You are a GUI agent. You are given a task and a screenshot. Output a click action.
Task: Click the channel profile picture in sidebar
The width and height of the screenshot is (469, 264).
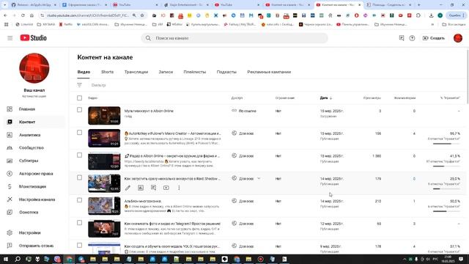tap(34, 68)
